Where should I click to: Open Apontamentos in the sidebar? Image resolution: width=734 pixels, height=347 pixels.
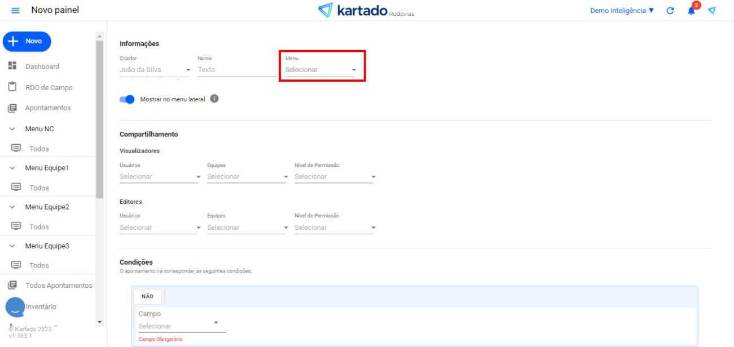click(47, 108)
